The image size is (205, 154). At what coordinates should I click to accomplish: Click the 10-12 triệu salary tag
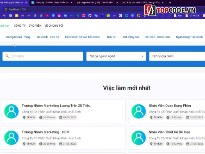point(174,144)
